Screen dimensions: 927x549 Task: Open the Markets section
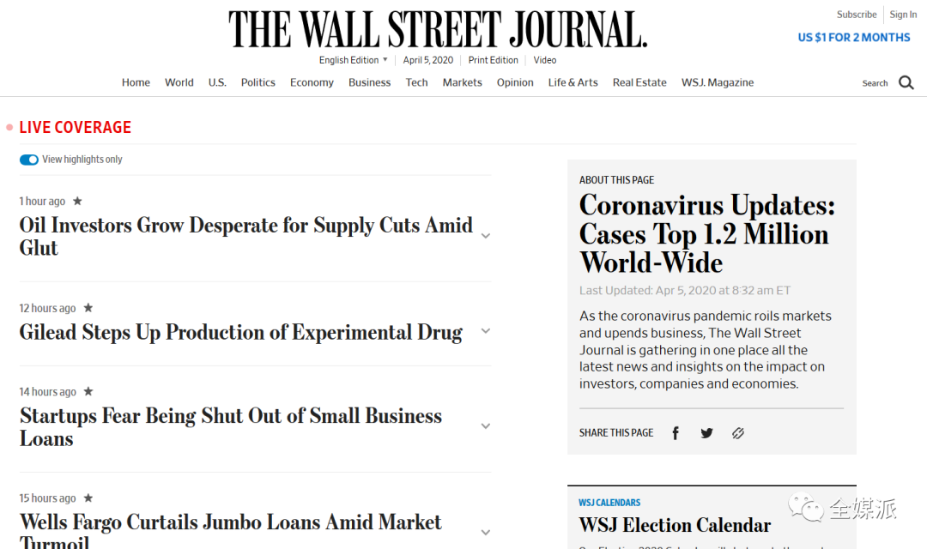coord(463,82)
